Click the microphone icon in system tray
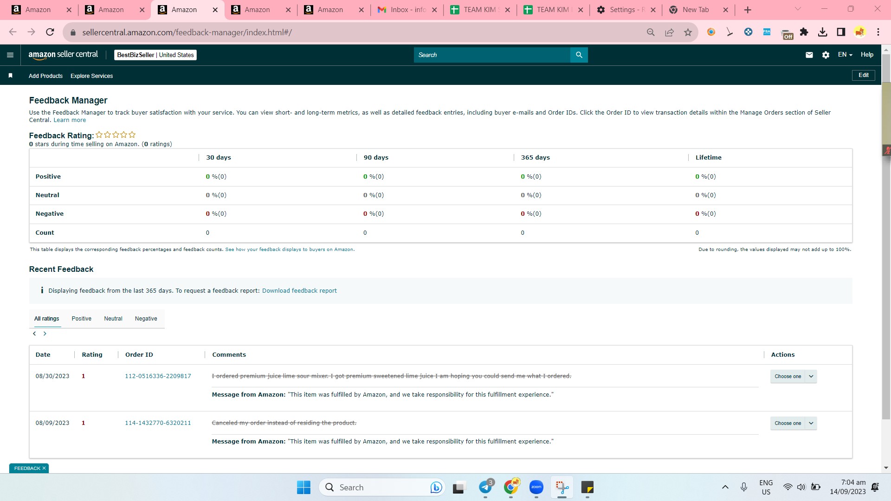Image resolution: width=891 pixels, height=501 pixels. [744, 487]
